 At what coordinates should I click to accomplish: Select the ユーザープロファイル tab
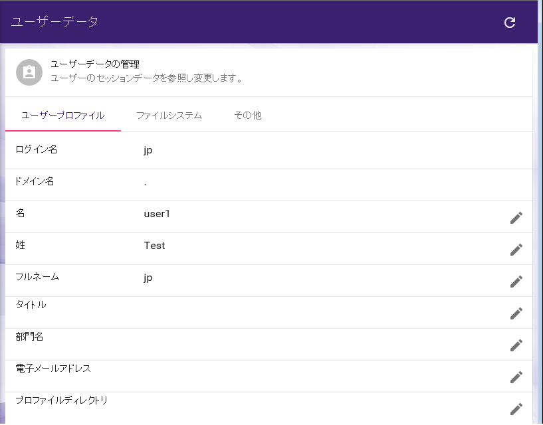point(62,116)
